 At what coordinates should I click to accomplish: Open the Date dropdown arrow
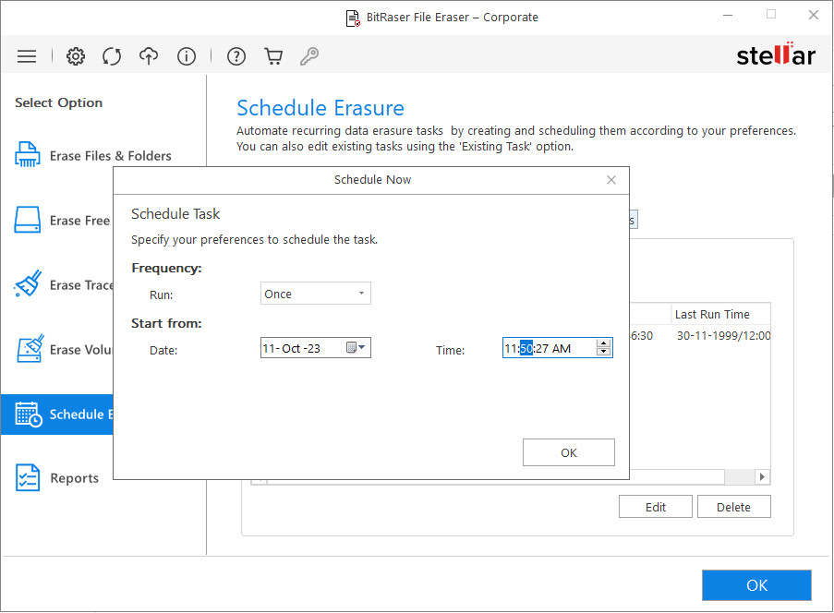pos(362,348)
